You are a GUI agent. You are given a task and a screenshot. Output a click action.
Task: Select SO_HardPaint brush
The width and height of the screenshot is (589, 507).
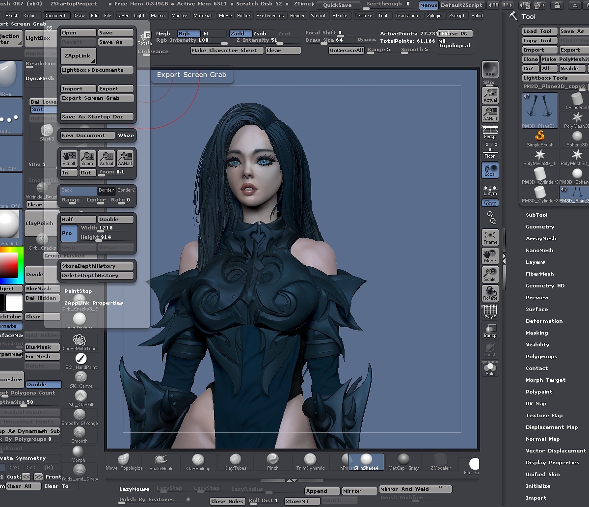[80, 361]
